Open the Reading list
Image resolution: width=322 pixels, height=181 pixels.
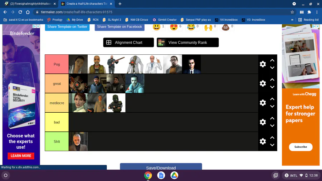tap(308, 20)
